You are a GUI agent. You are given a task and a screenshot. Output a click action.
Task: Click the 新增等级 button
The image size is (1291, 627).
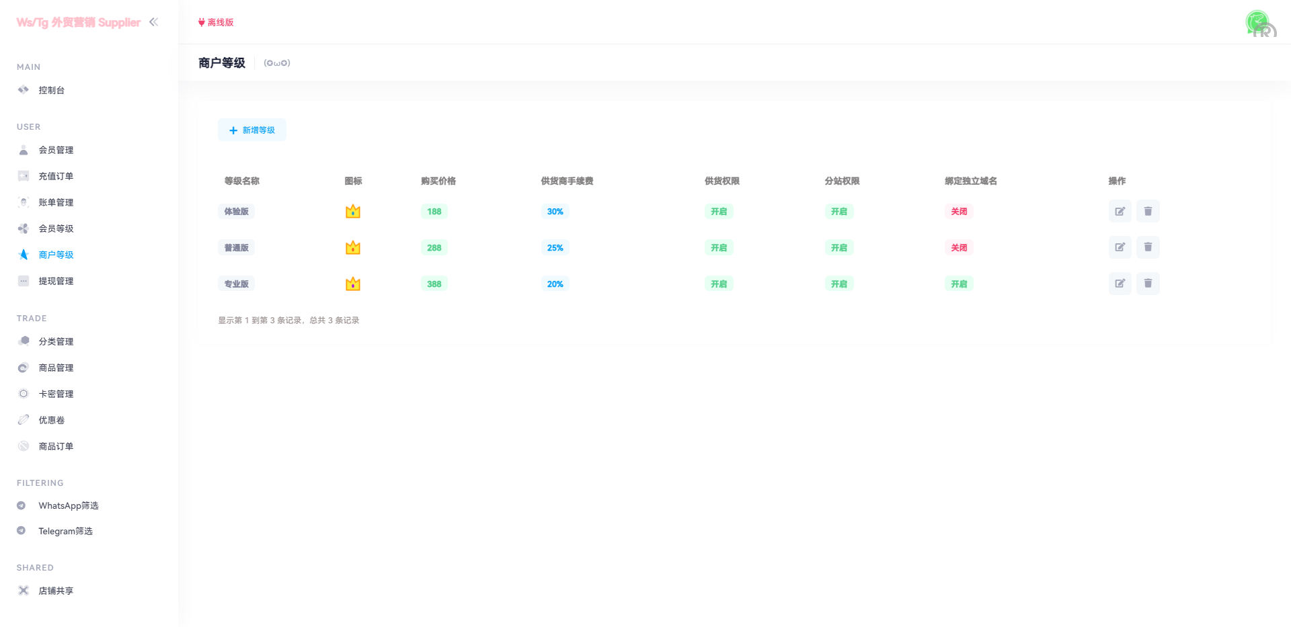click(x=252, y=130)
